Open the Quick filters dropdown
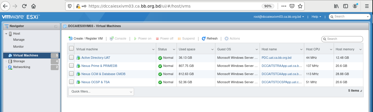373x112 pixels. (101, 92)
